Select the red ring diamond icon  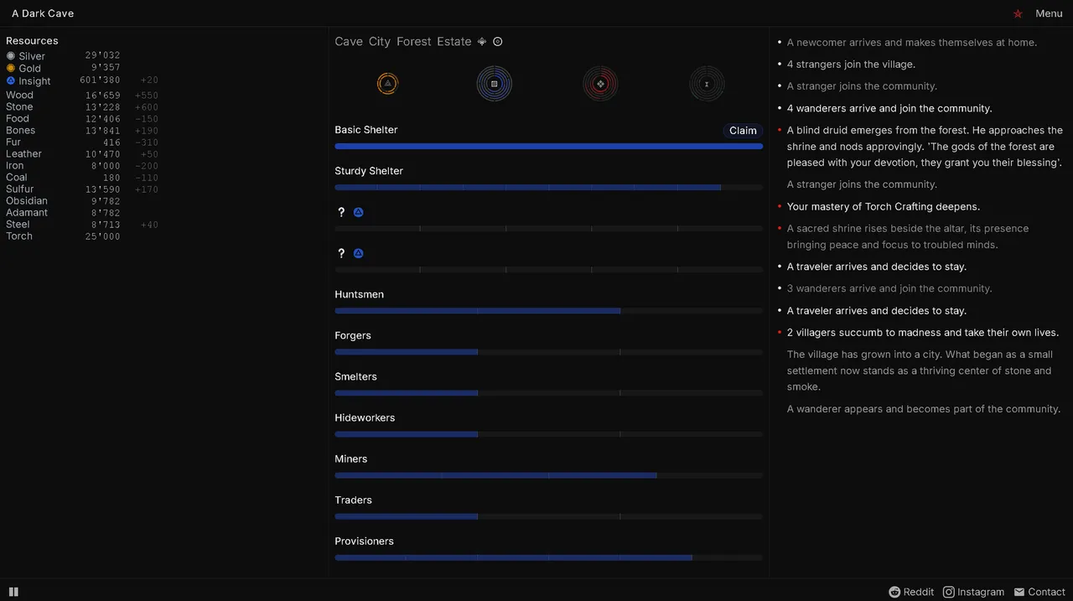coord(600,84)
